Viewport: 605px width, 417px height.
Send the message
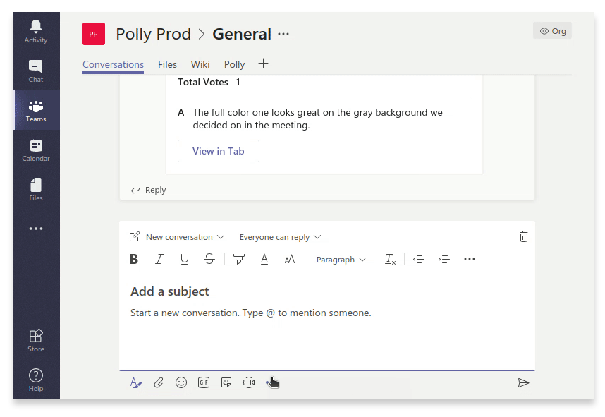click(523, 382)
